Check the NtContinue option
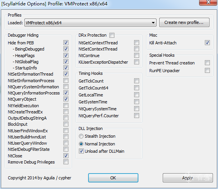Screen dimensions: 218x189 (x=137, y=56)
